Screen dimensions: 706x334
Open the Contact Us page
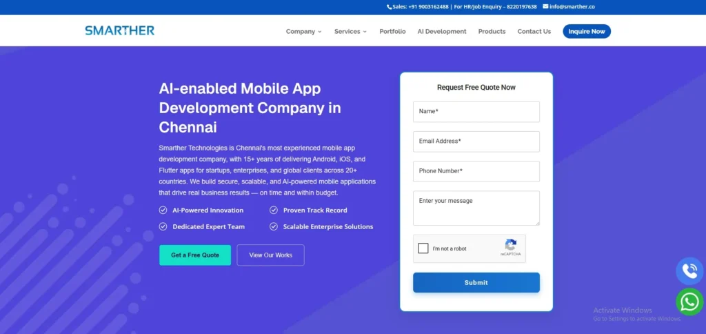534,32
